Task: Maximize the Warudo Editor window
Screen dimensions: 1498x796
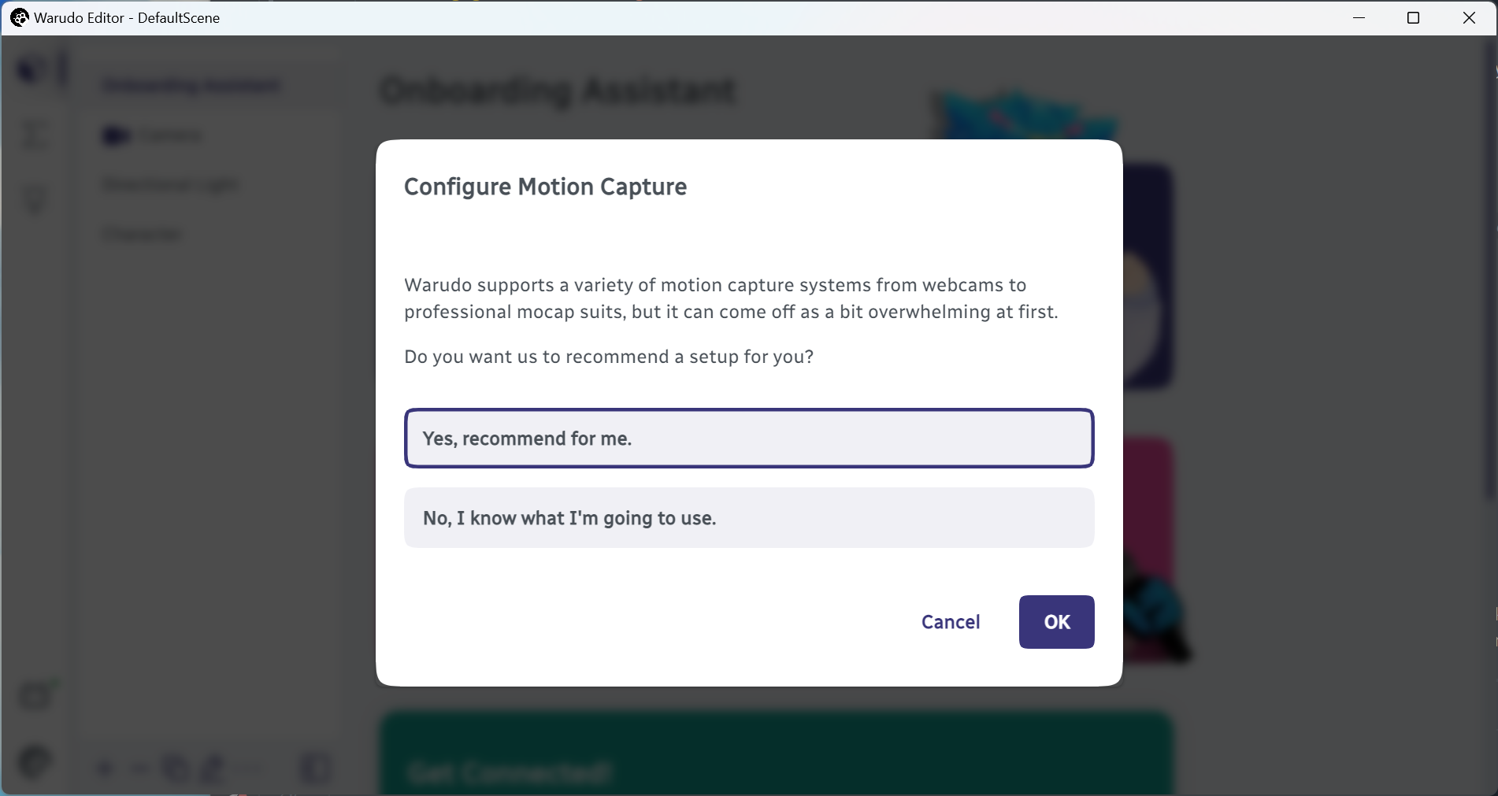Action: point(1413,17)
